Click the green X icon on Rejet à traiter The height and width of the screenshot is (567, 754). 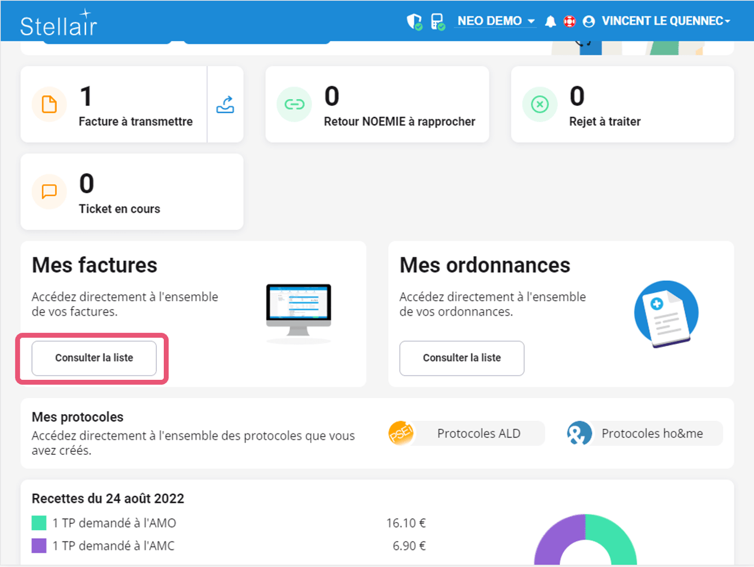[x=539, y=104]
